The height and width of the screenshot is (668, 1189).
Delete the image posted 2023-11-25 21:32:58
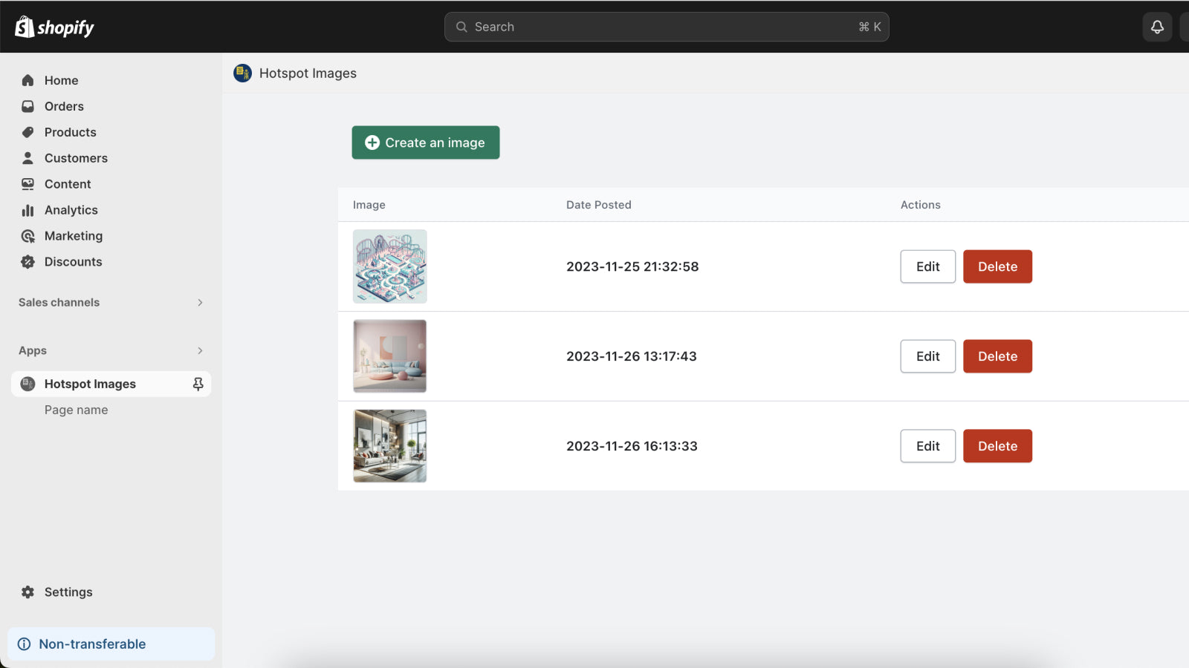997,266
